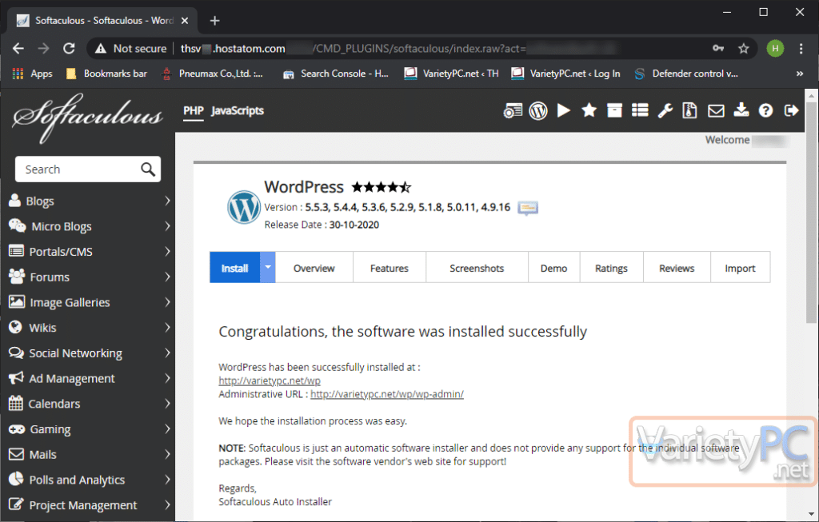Viewport: 819px width, 522px height.
Task: Expand the Gaming category
Action: [90, 429]
